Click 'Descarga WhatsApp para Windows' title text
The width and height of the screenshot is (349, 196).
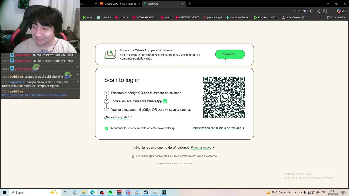(146, 50)
